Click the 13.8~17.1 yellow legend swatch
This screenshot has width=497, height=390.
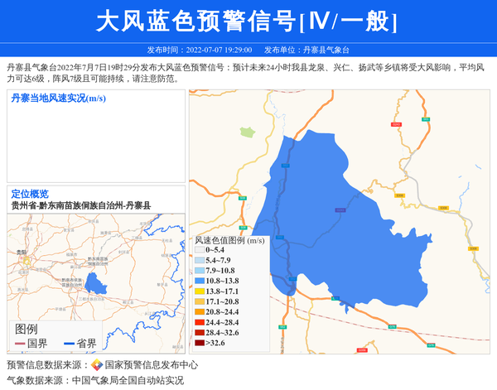click(x=199, y=291)
